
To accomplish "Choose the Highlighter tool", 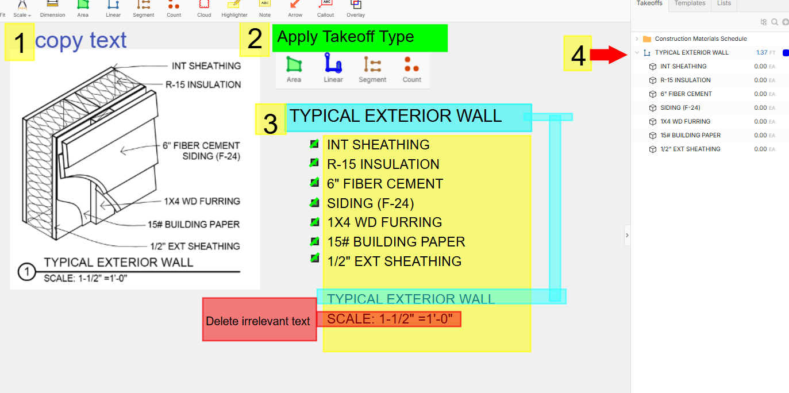I will point(234,9).
